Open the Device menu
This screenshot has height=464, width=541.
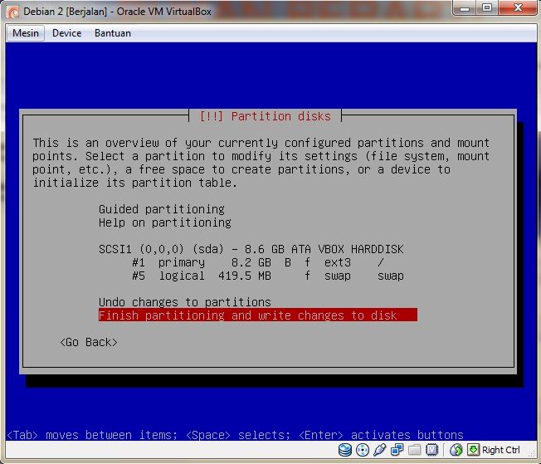(66, 33)
